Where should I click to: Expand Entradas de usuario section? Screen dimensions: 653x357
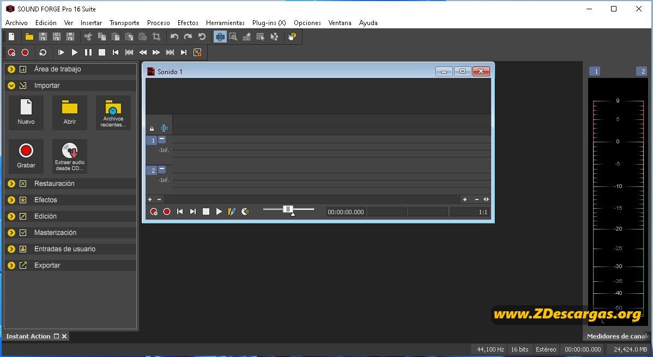click(11, 249)
